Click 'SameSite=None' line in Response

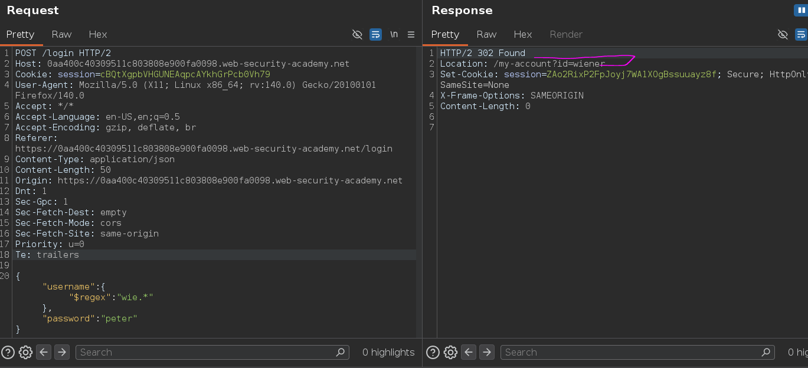pos(475,85)
